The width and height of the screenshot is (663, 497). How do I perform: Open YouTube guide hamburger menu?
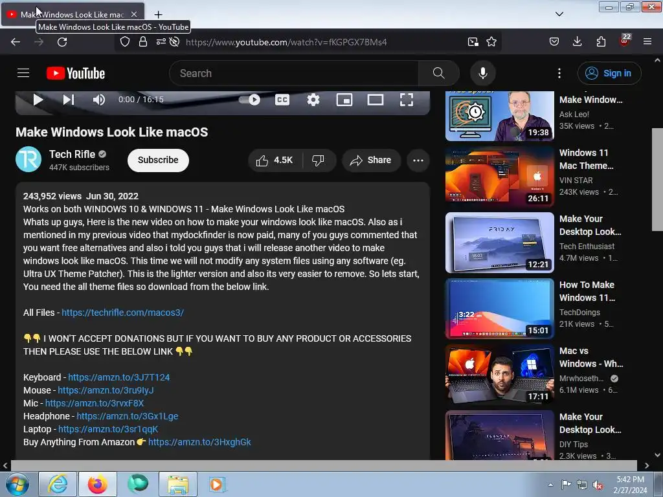(x=23, y=73)
